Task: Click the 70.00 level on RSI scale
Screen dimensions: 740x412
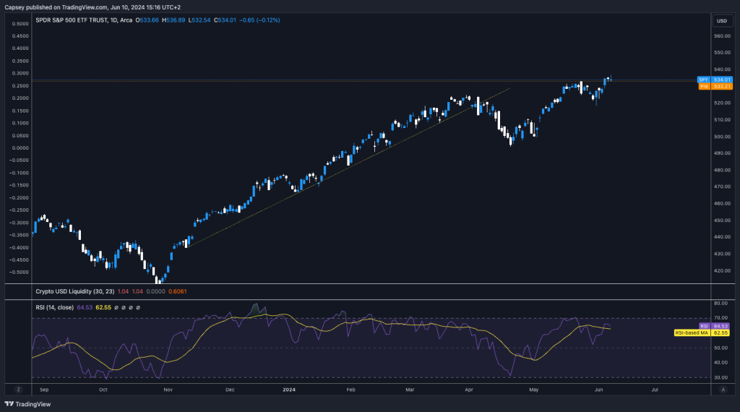Action: click(x=720, y=318)
